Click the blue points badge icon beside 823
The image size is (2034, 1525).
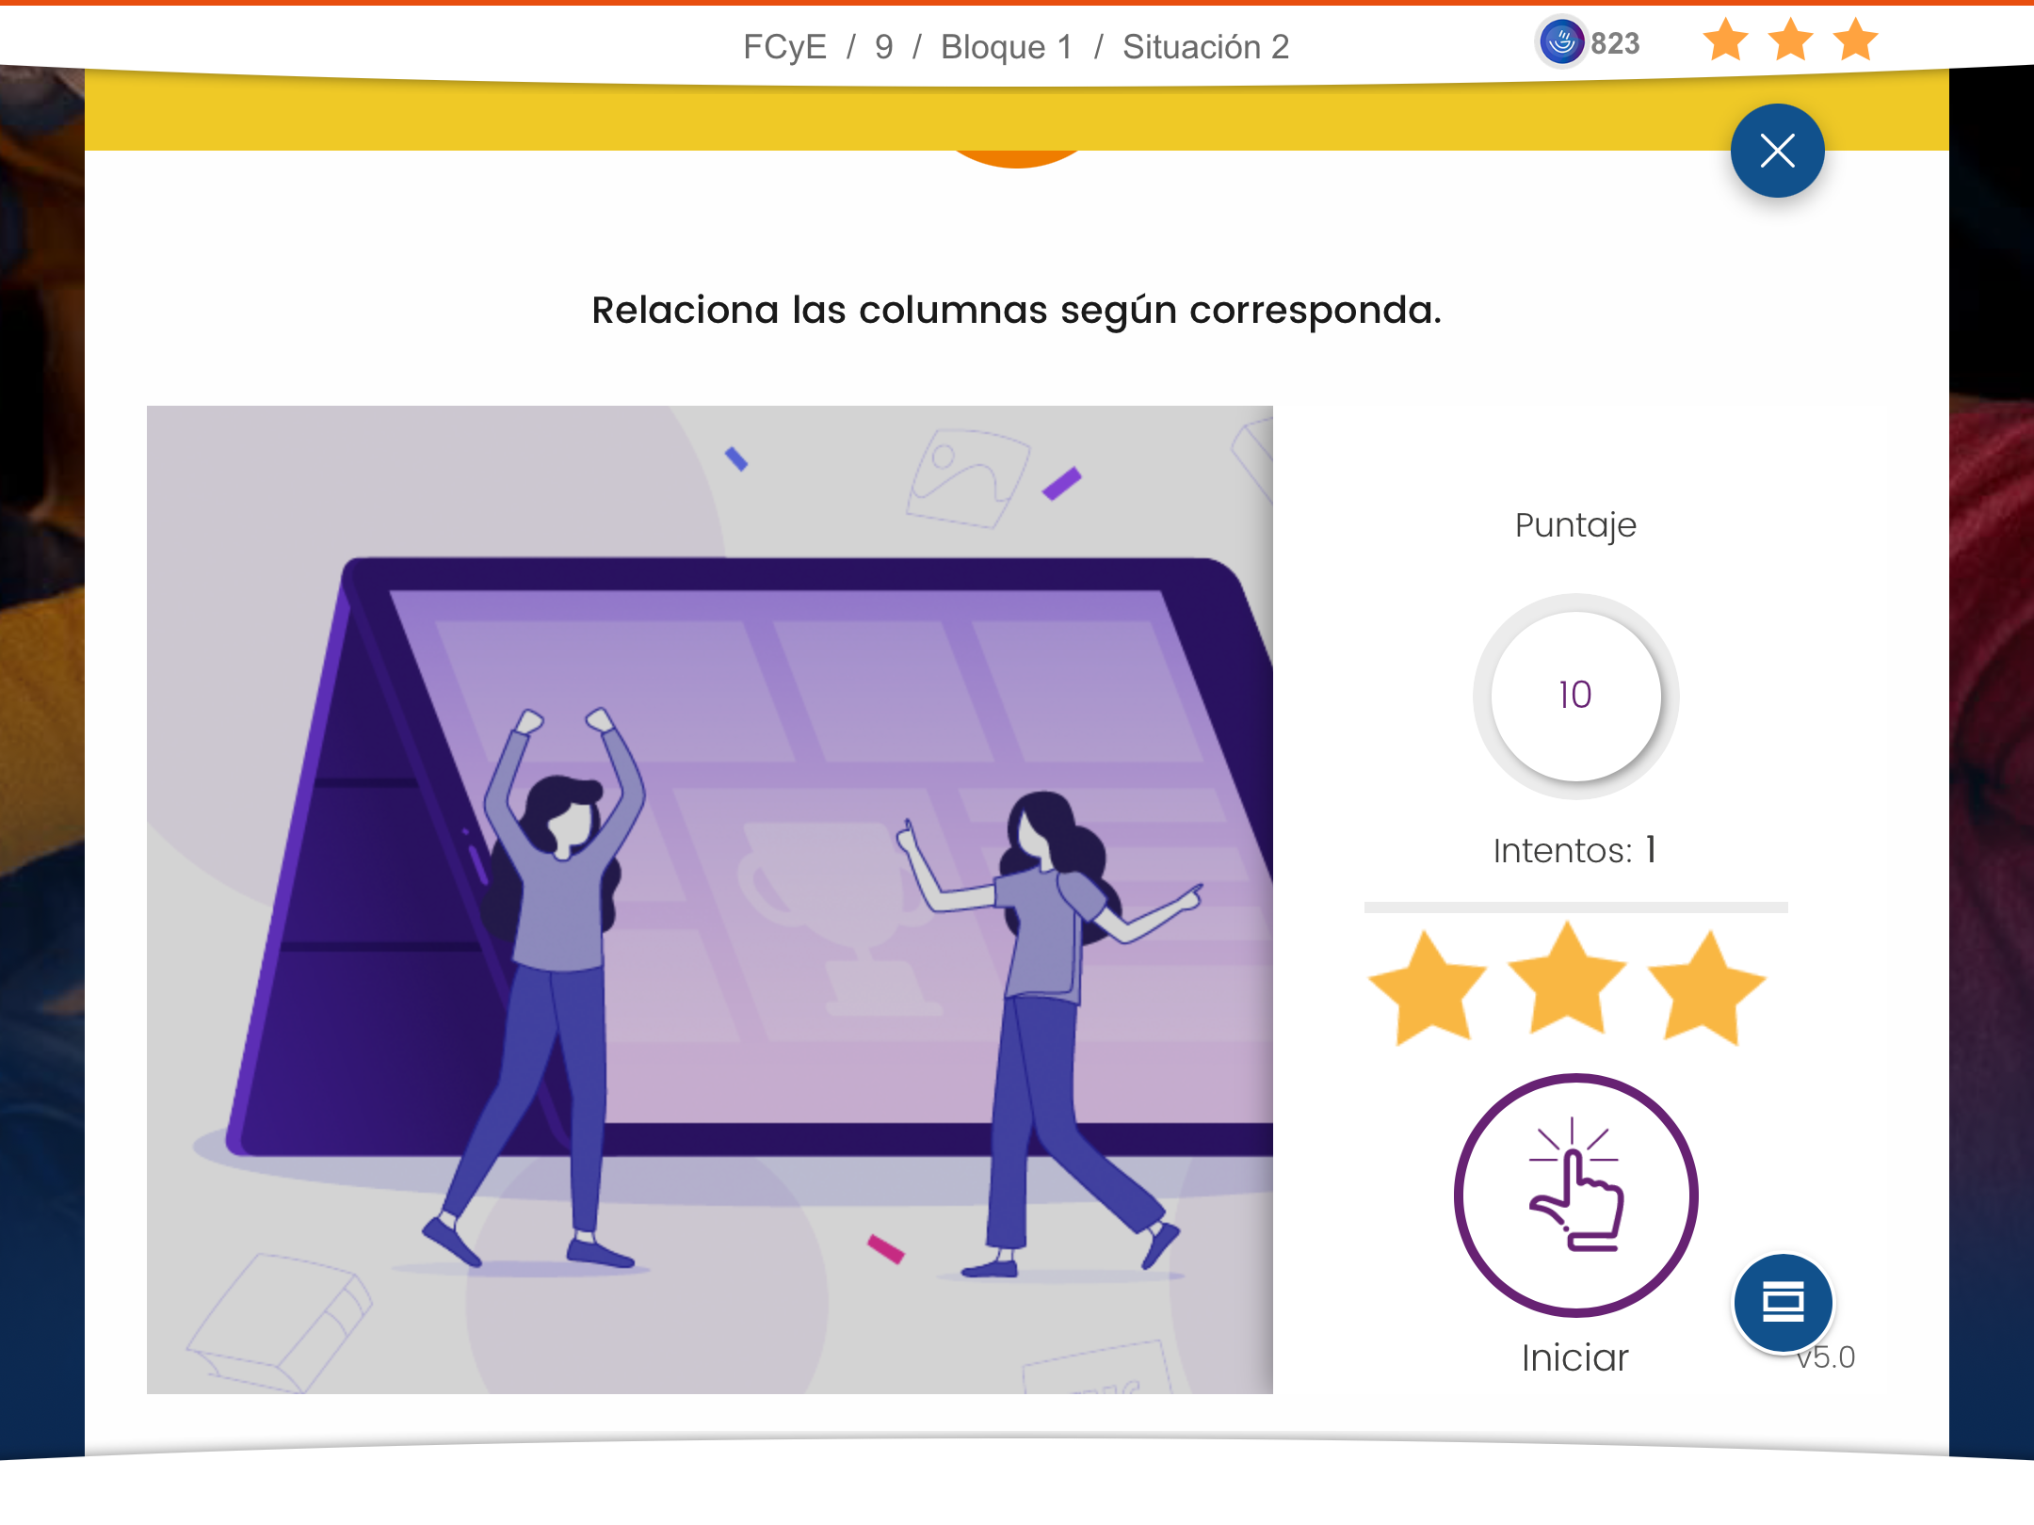(x=1561, y=42)
